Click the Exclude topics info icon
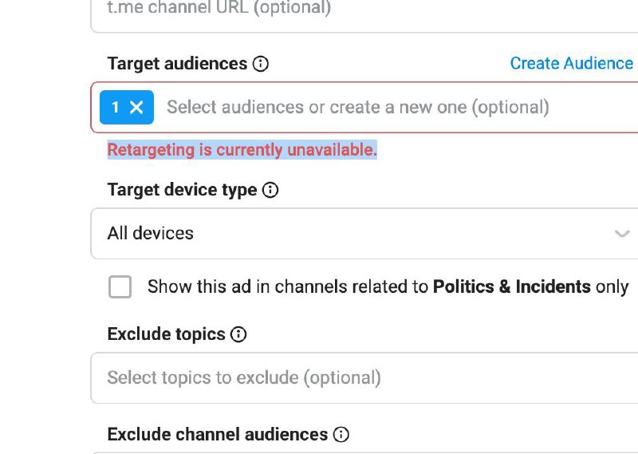638x454 pixels. click(x=238, y=334)
